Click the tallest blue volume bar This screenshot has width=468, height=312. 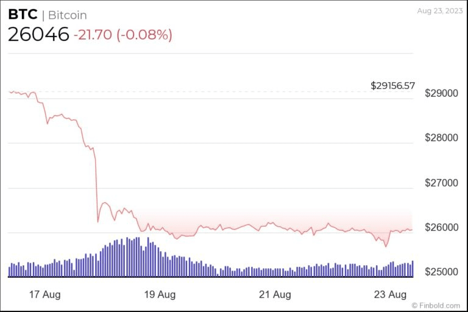coord(127,257)
